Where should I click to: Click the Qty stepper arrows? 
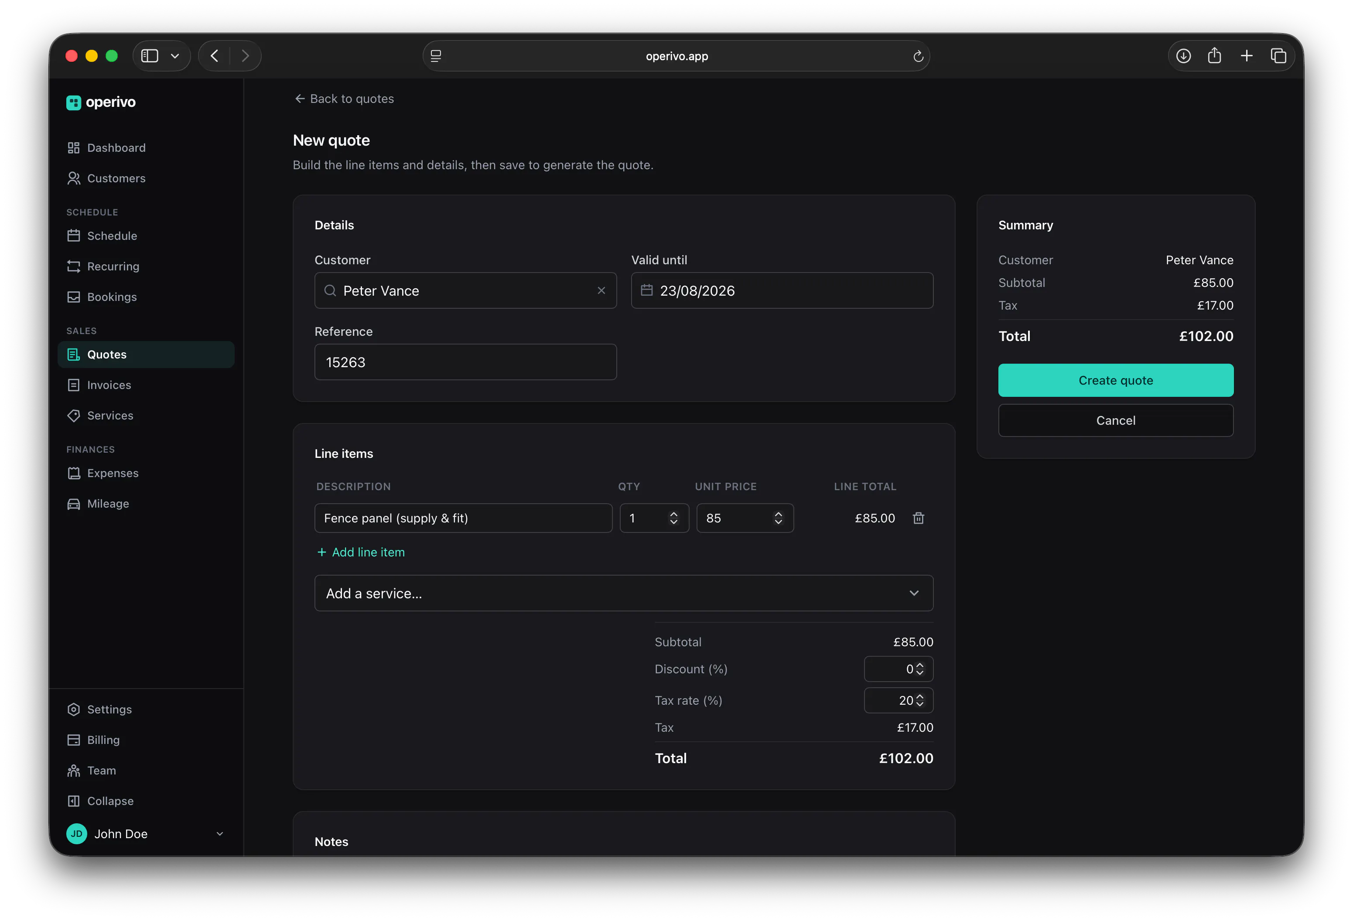coord(673,518)
